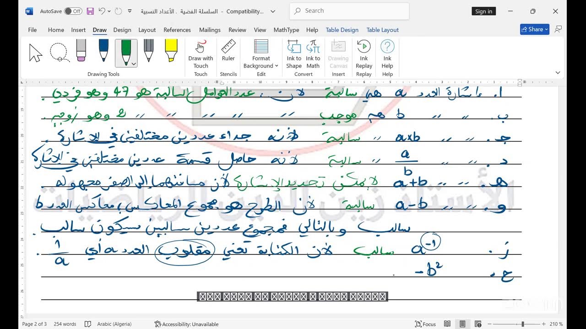Open the Table Layout tab
Viewport: 586px width, 329px height.
(383, 30)
